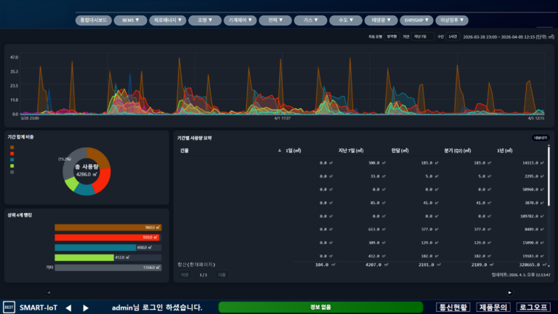558x314 pixels.
Task: Go to the 통합대시보드 tab
Action: point(92,20)
